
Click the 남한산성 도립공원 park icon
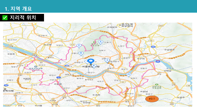[157, 84]
